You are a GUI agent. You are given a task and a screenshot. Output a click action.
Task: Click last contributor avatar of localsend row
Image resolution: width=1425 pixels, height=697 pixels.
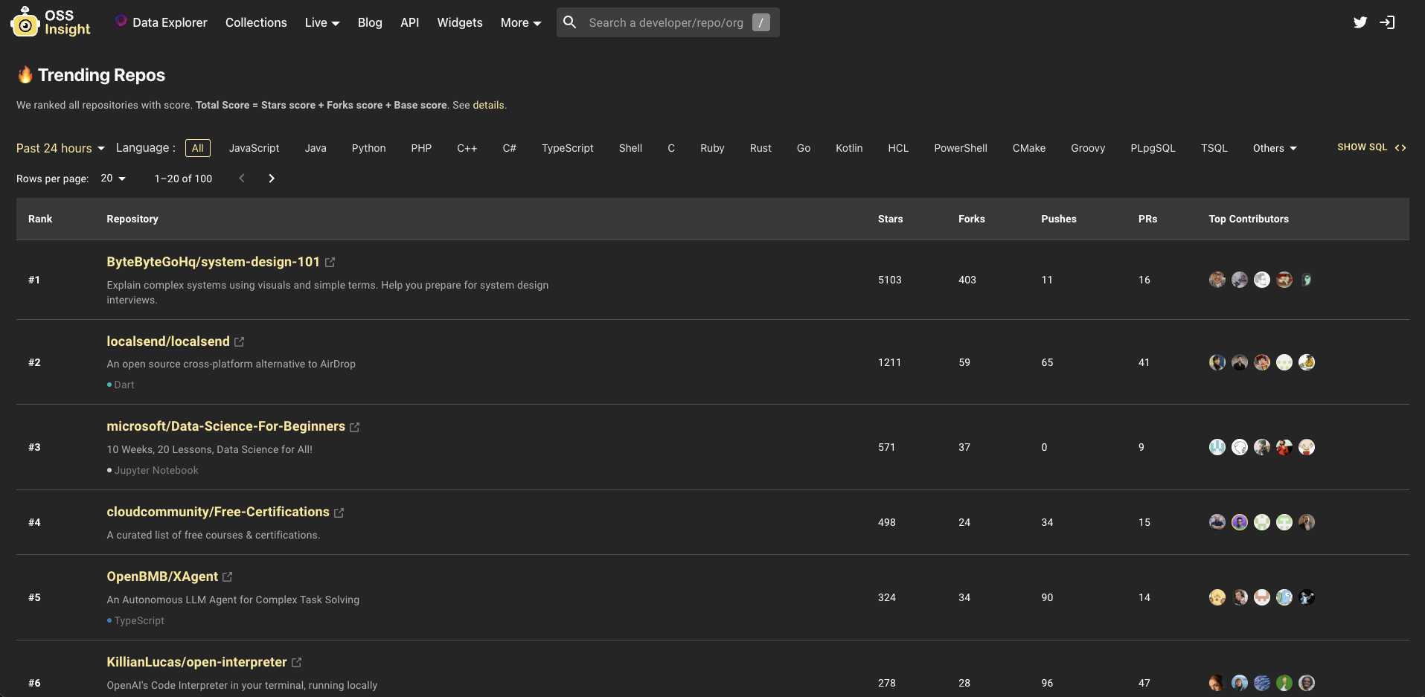tap(1307, 362)
